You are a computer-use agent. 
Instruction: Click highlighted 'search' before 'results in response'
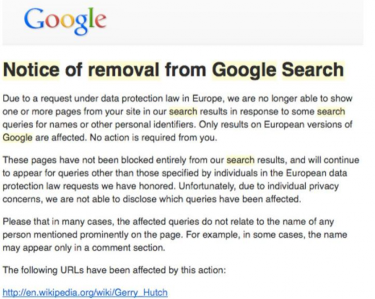[x=183, y=112]
